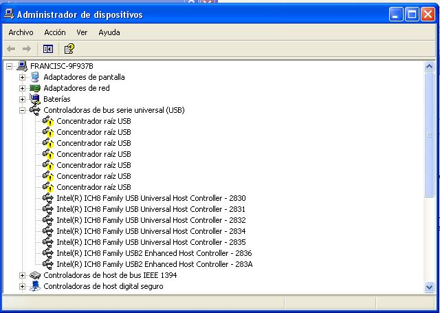The image size is (440, 313).
Task: Click USB icon of Host Controller - 2832
Action: (x=47, y=220)
